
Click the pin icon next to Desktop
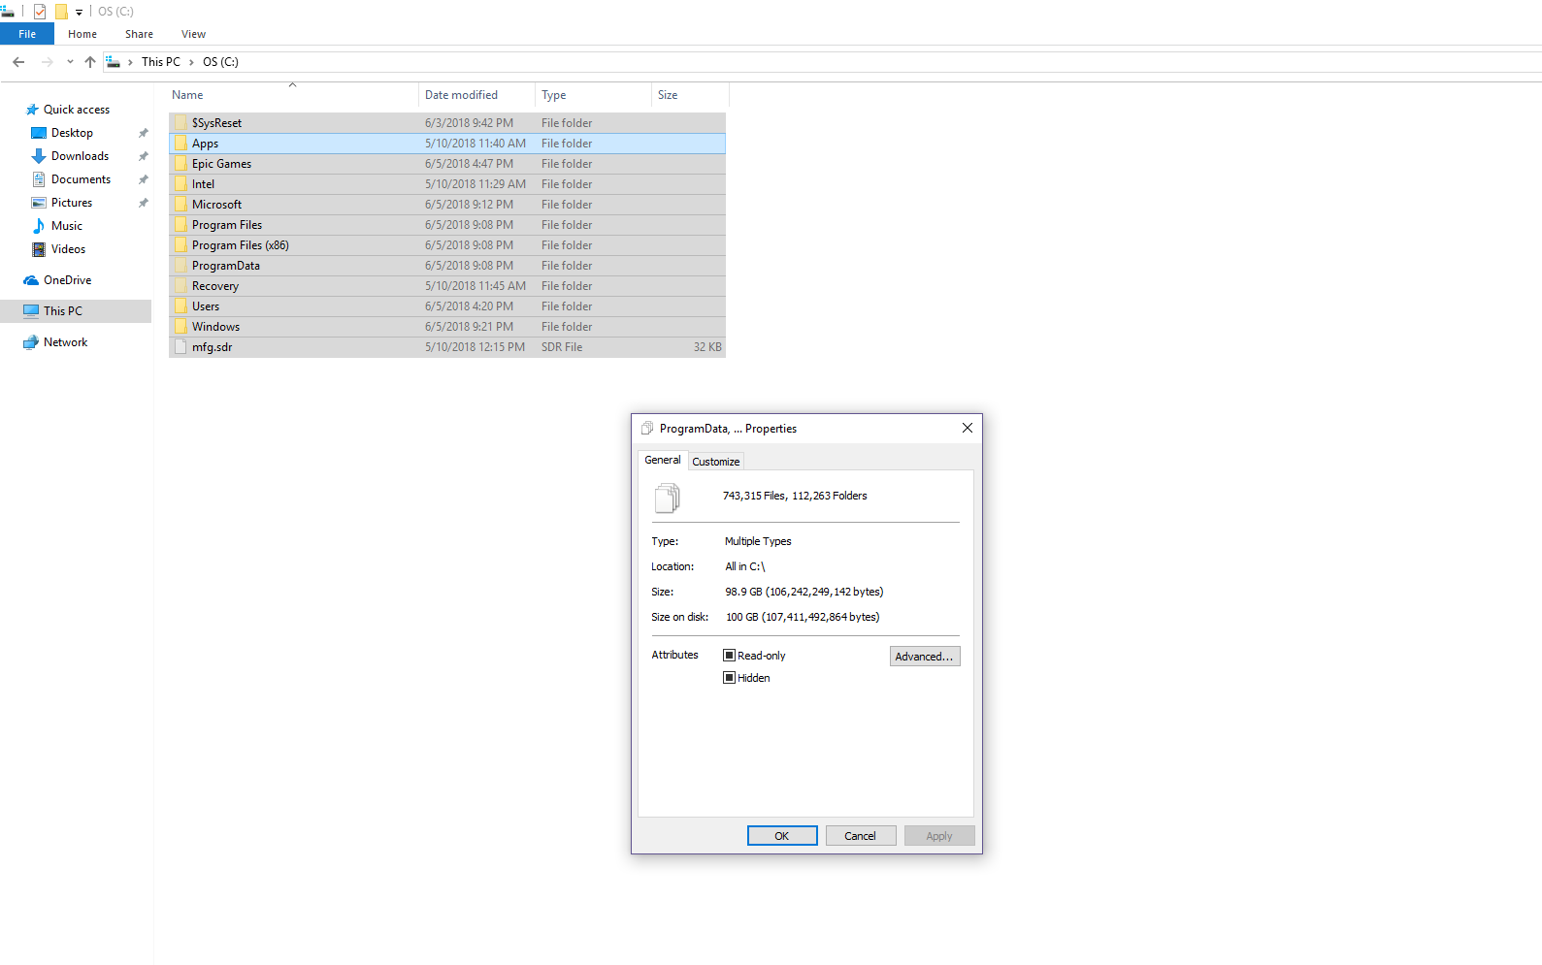pyautogui.click(x=143, y=133)
